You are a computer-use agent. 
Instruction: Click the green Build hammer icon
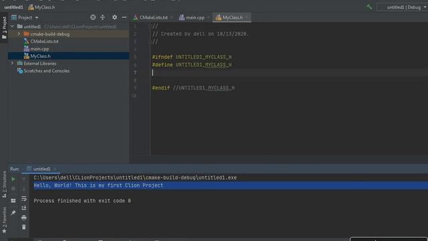[369, 7]
